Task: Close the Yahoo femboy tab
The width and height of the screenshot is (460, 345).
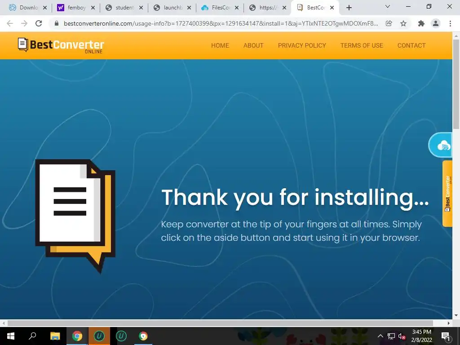Action: point(93,8)
